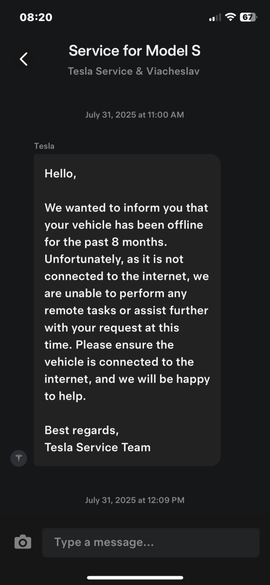This screenshot has width=270, height=585.
Task: Tap the 12:09 PM timestamp
Action: [135, 500]
